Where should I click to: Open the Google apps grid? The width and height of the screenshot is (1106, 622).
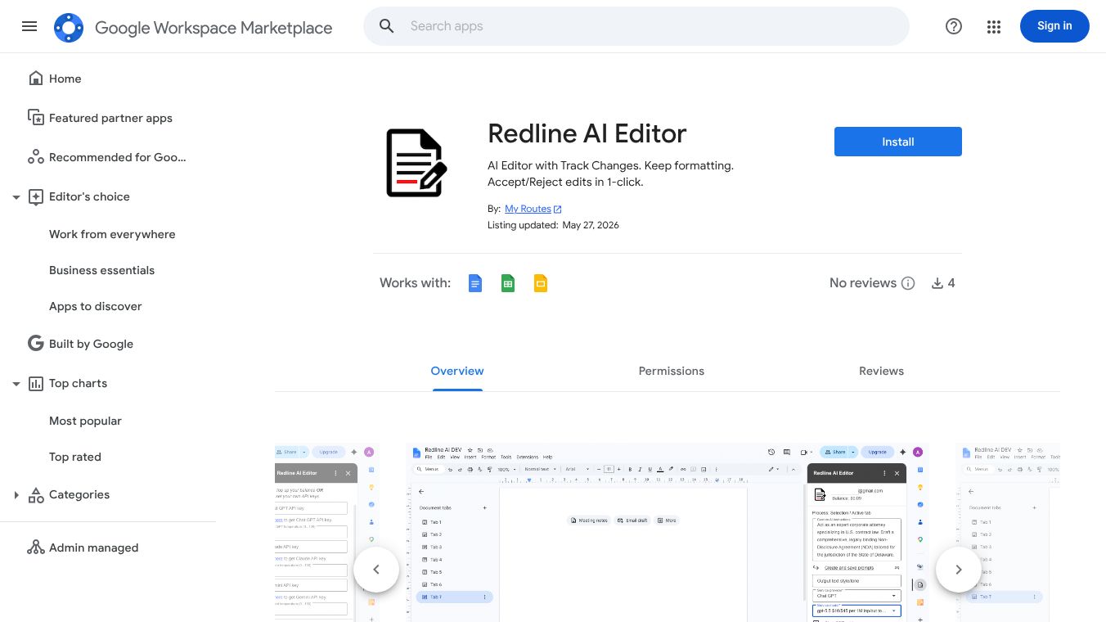click(994, 27)
